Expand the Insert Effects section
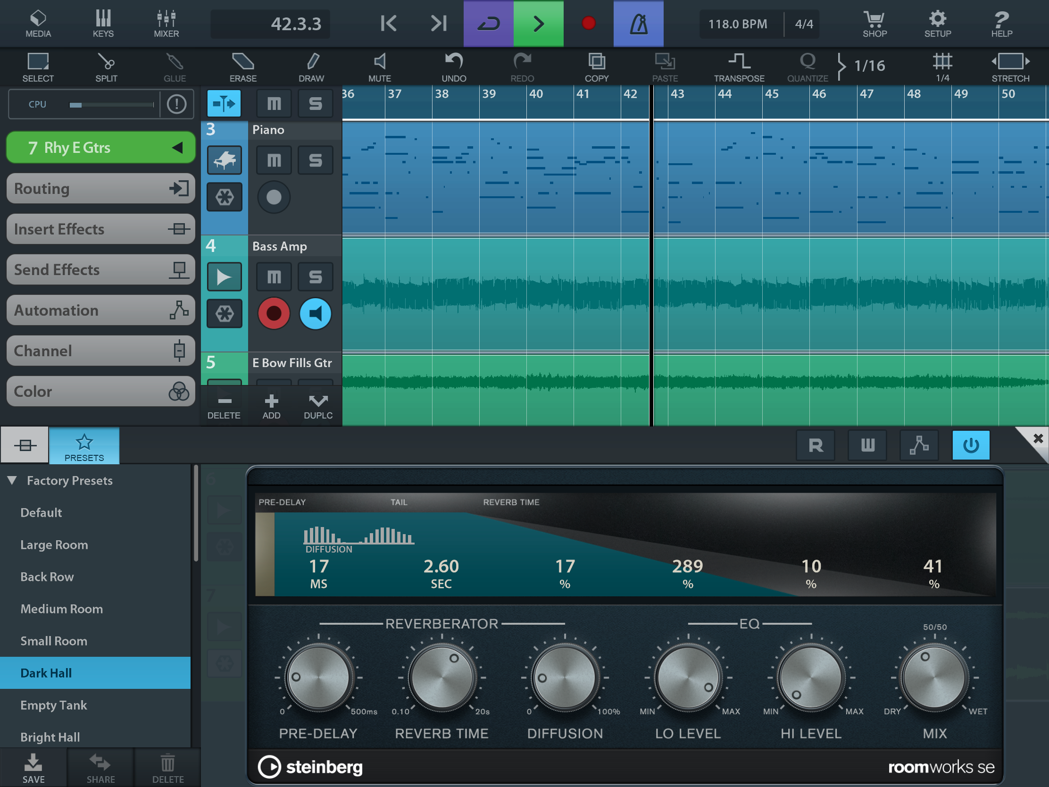The height and width of the screenshot is (787, 1049). [100, 229]
